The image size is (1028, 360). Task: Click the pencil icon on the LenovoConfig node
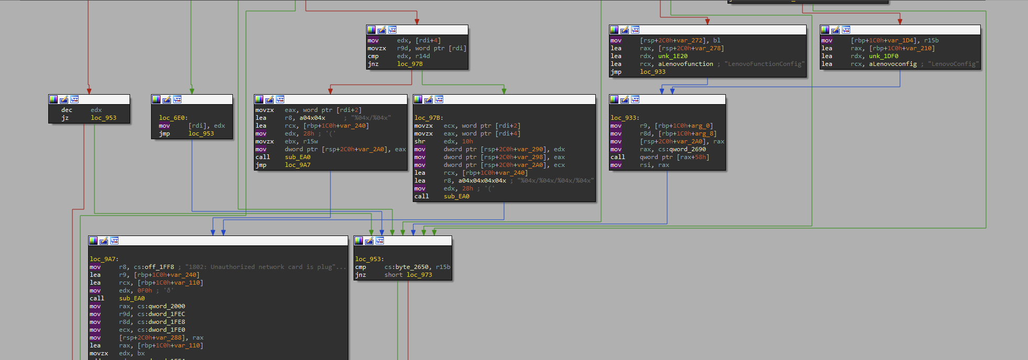pos(836,30)
